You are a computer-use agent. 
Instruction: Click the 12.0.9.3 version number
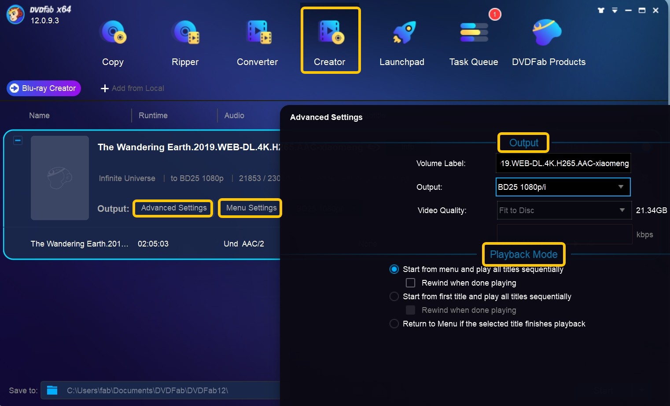point(44,21)
